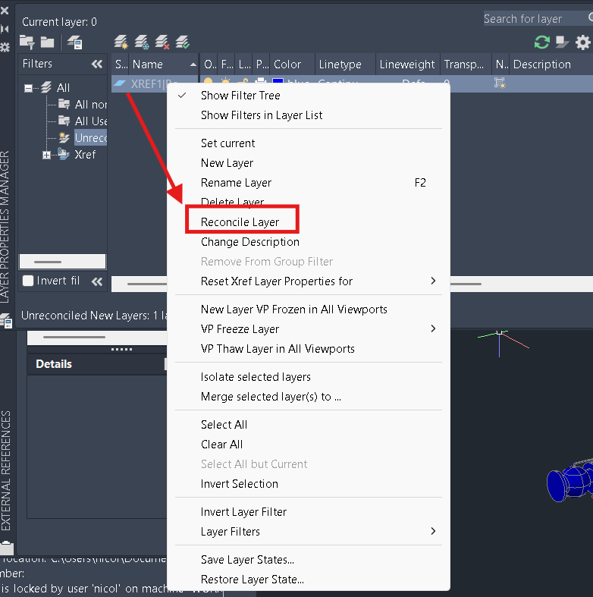Viewport: 593px width, 597px height.
Task: Open the Layer States Manager icon
Action: click(74, 42)
